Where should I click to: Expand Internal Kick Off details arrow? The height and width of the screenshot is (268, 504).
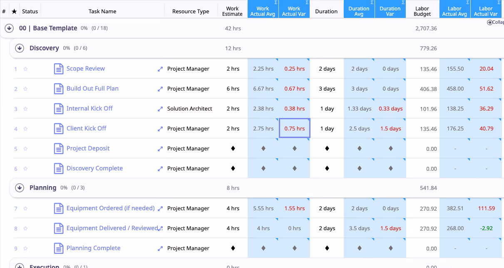coord(160,109)
